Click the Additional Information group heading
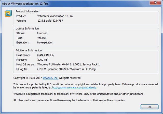This screenshot has width=163, height=114. pos(29,50)
